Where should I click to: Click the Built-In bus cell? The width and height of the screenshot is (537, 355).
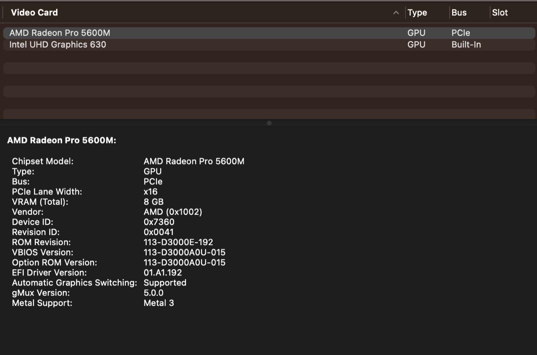click(x=466, y=45)
